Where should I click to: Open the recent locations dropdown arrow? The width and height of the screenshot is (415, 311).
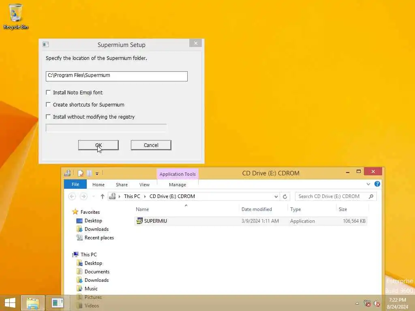click(x=94, y=196)
